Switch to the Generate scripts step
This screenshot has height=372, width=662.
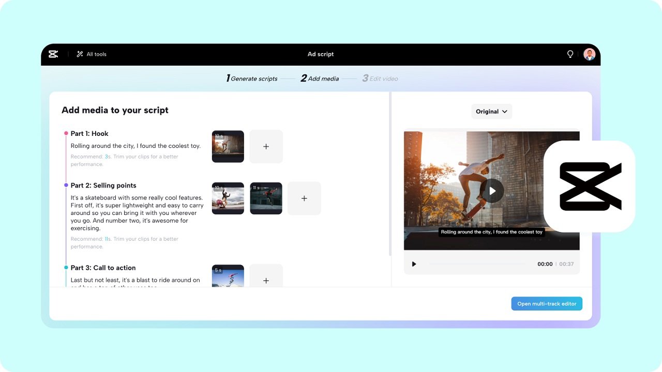[x=252, y=78]
